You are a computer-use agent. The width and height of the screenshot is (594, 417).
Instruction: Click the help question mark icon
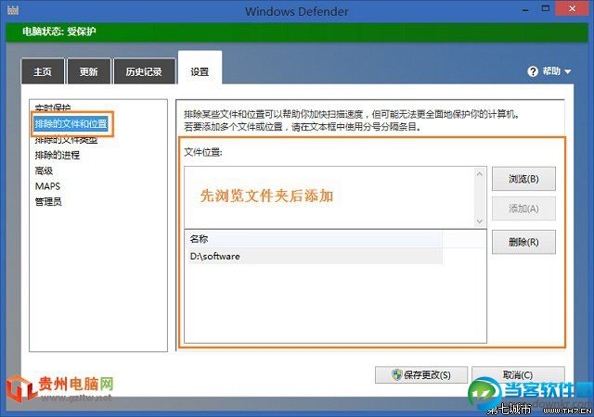(x=533, y=71)
